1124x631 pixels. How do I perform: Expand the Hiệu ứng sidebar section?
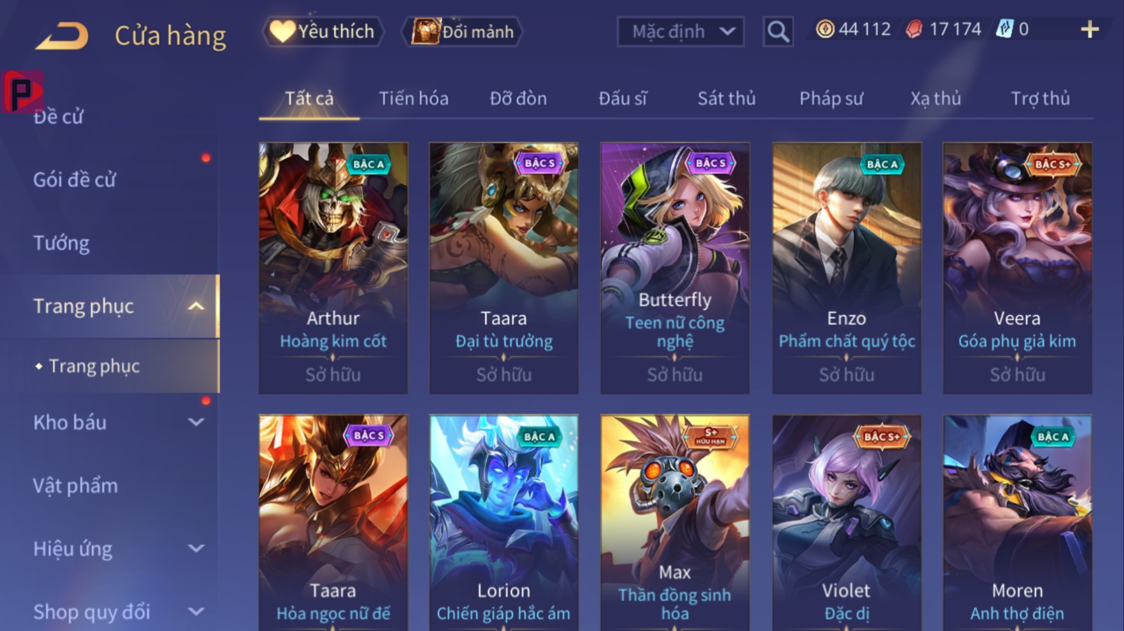coord(196,549)
